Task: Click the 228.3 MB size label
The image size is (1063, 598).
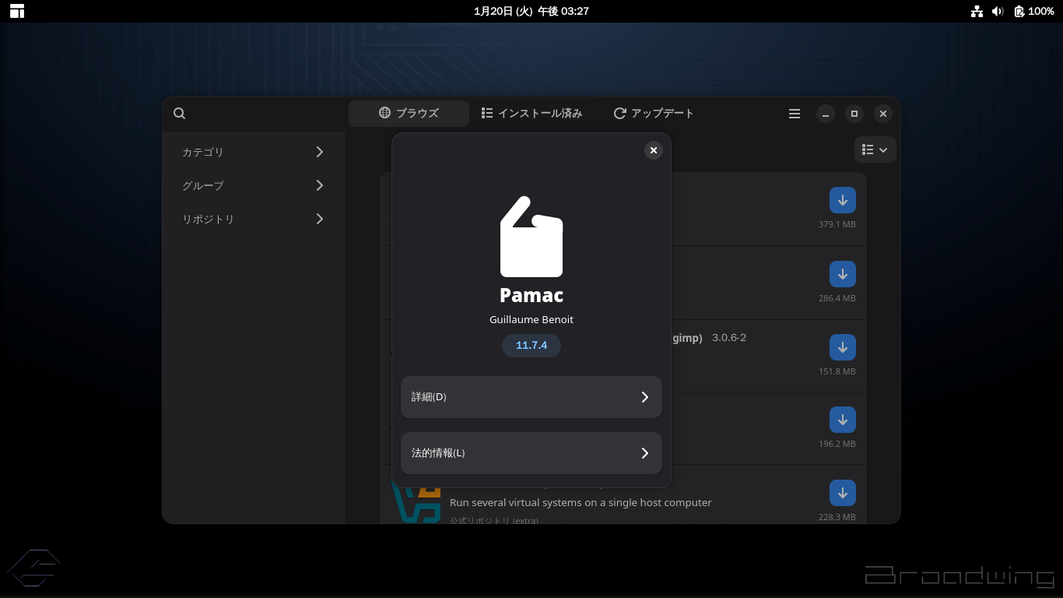Action: click(x=837, y=517)
